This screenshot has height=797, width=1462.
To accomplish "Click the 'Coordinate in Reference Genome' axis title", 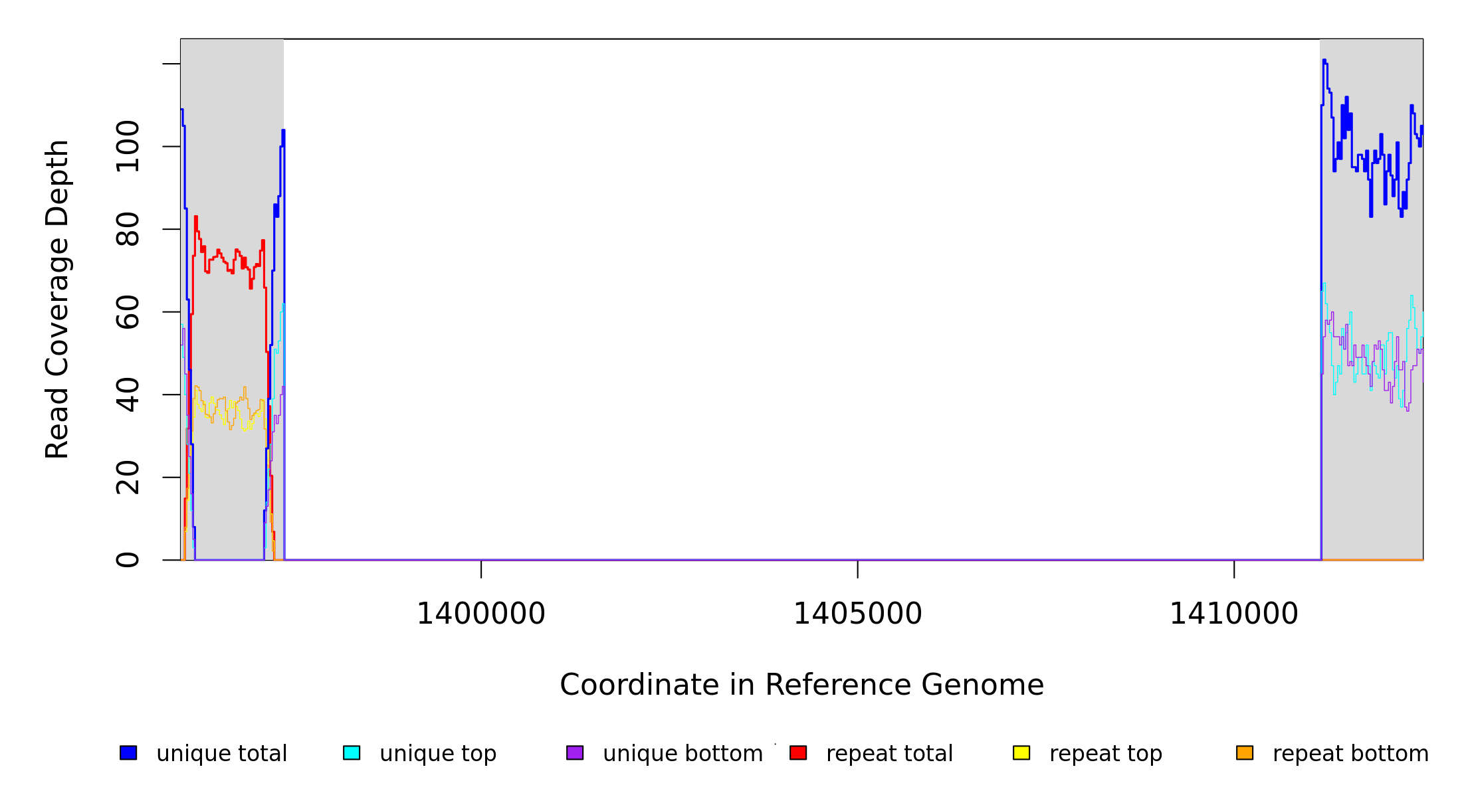I will (801, 685).
